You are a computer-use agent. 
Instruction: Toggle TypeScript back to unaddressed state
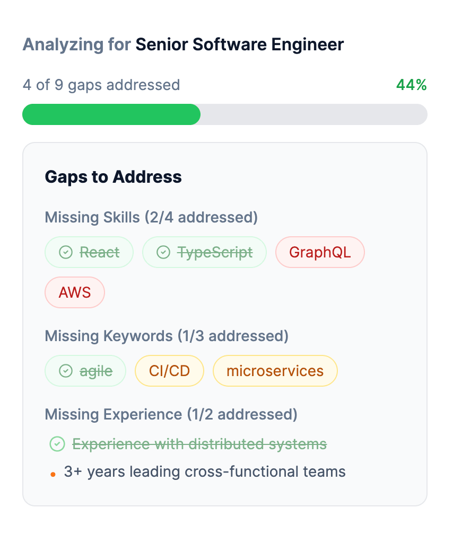click(x=204, y=252)
